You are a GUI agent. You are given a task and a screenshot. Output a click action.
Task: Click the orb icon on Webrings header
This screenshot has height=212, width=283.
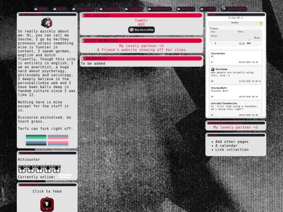click(x=83, y=58)
